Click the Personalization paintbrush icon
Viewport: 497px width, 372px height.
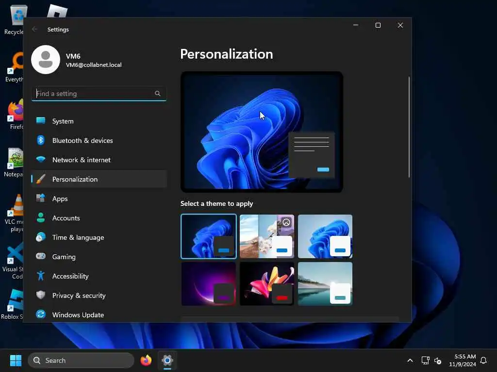click(x=41, y=179)
